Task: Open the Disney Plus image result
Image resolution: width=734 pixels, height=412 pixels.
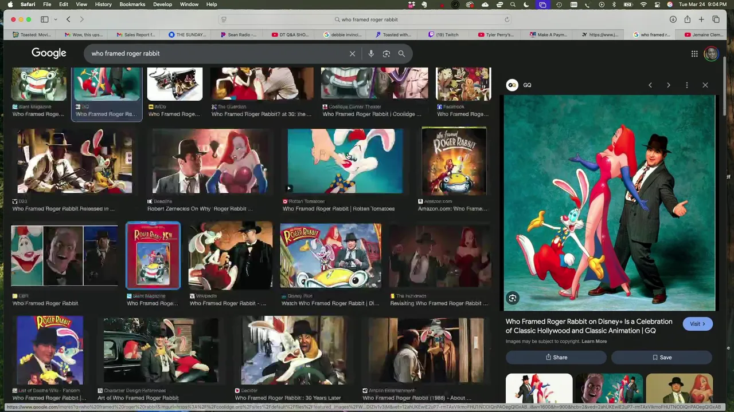Action: coord(330,255)
